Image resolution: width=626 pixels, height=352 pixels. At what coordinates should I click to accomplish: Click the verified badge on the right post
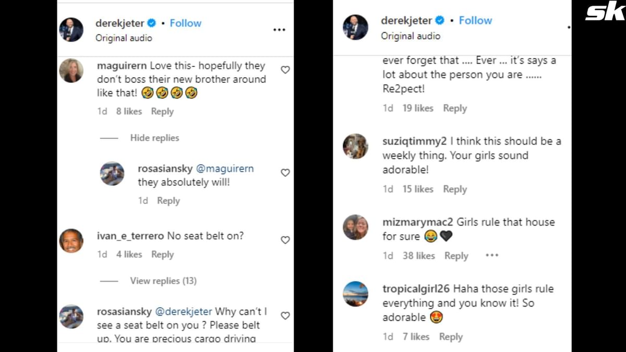coord(441,20)
